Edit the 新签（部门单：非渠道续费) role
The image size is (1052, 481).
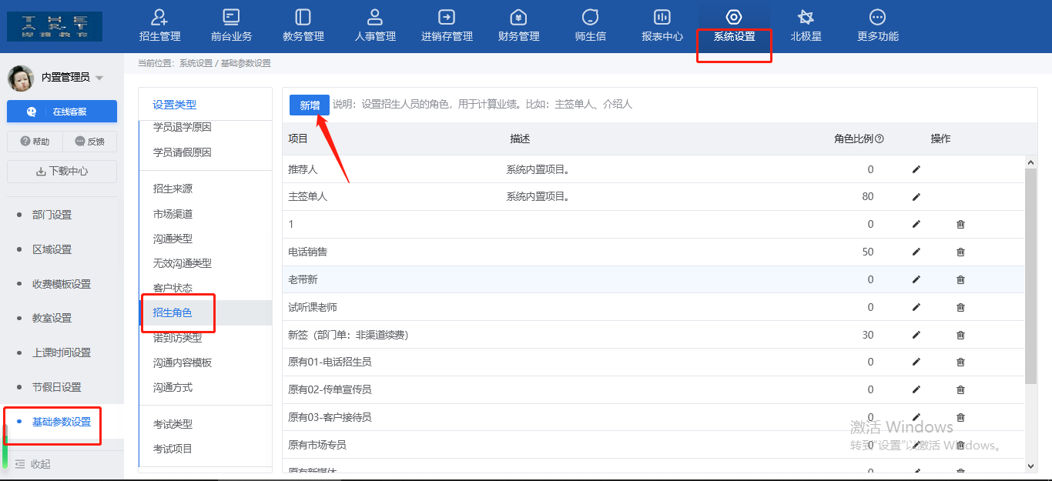point(916,335)
